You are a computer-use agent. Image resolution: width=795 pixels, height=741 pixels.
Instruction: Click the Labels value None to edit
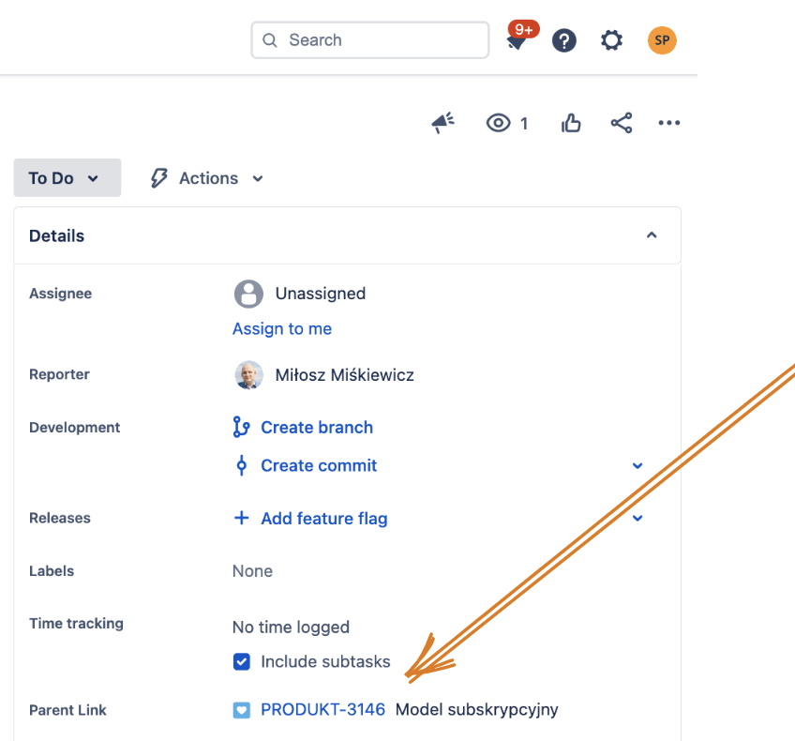(x=253, y=571)
